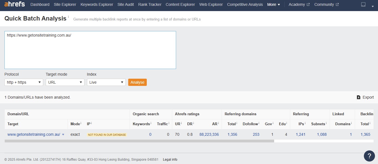Go to Site Explorer

[65, 4]
